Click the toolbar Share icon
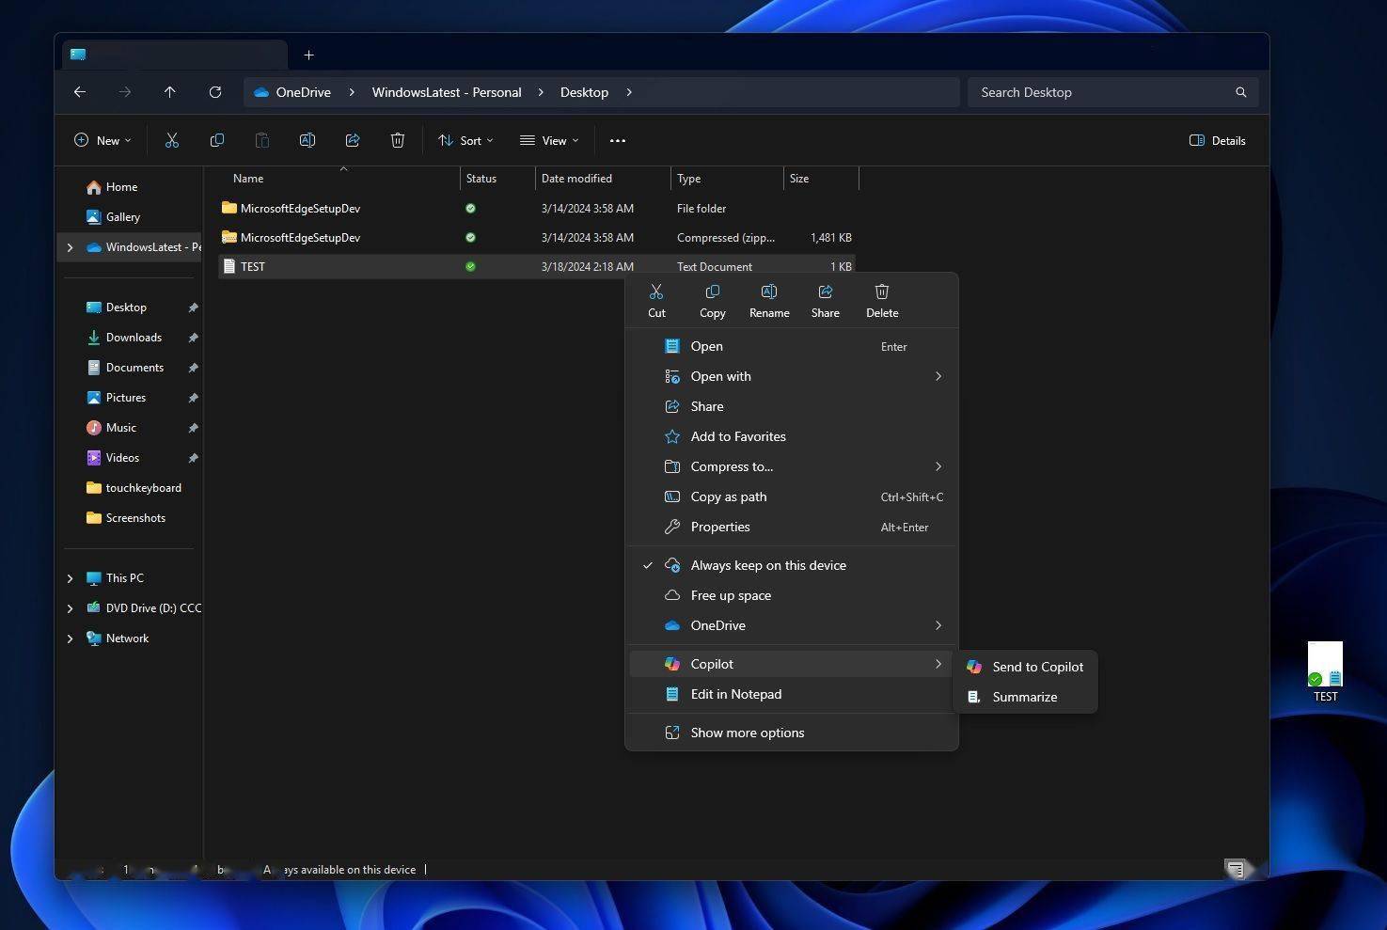 (353, 140)
